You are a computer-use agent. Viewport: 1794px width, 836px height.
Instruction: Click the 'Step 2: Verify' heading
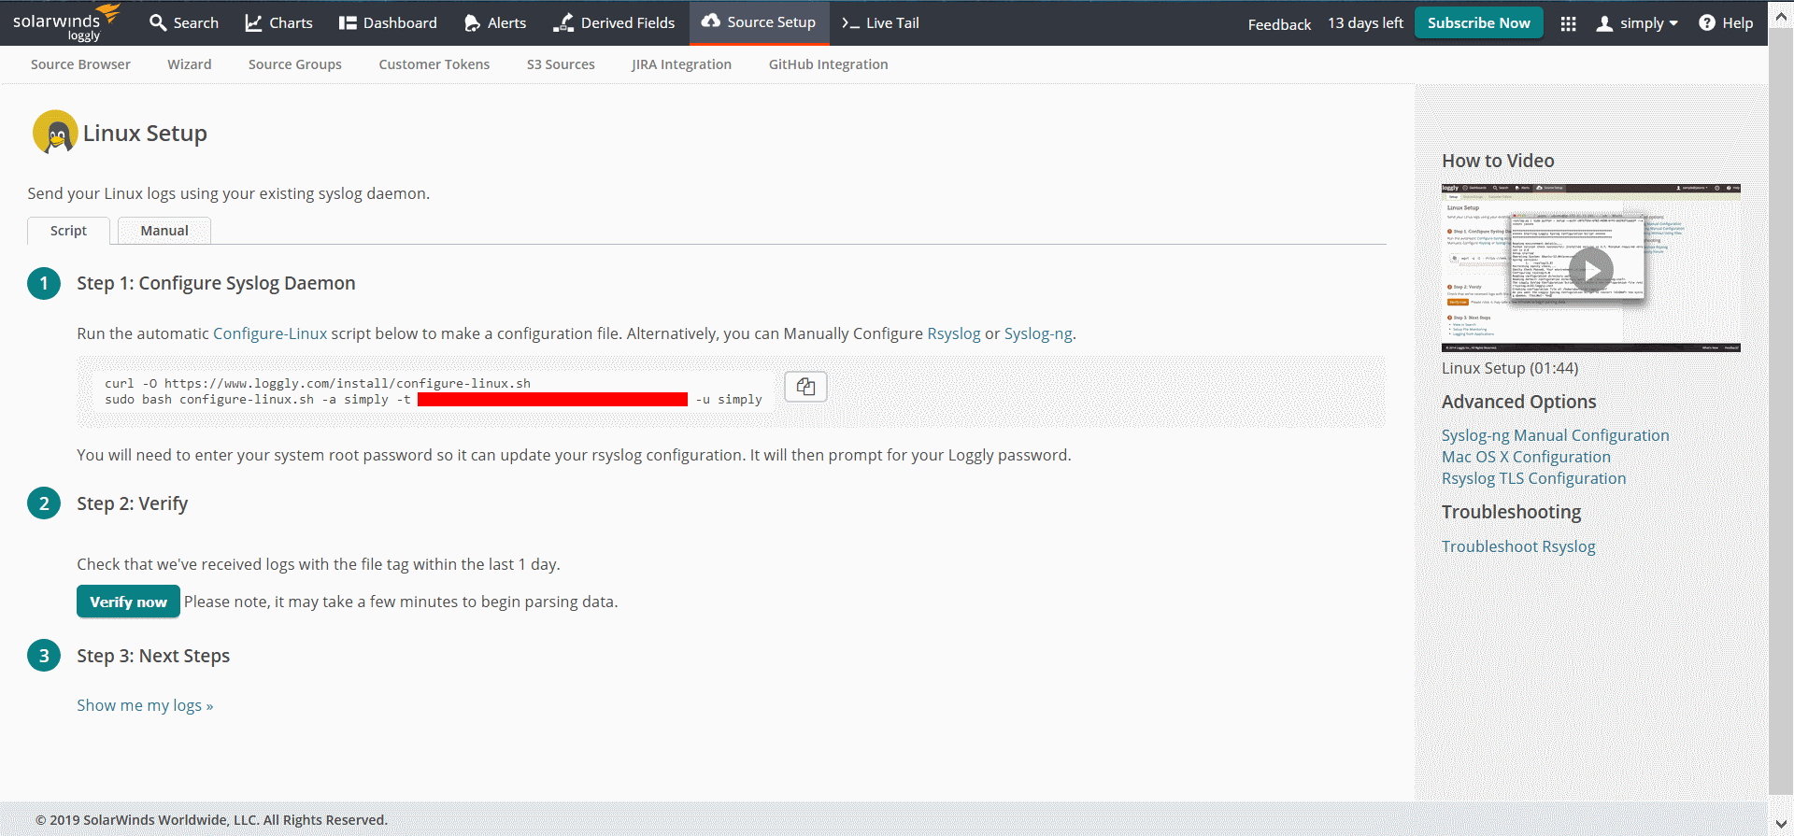pos(133,503)
